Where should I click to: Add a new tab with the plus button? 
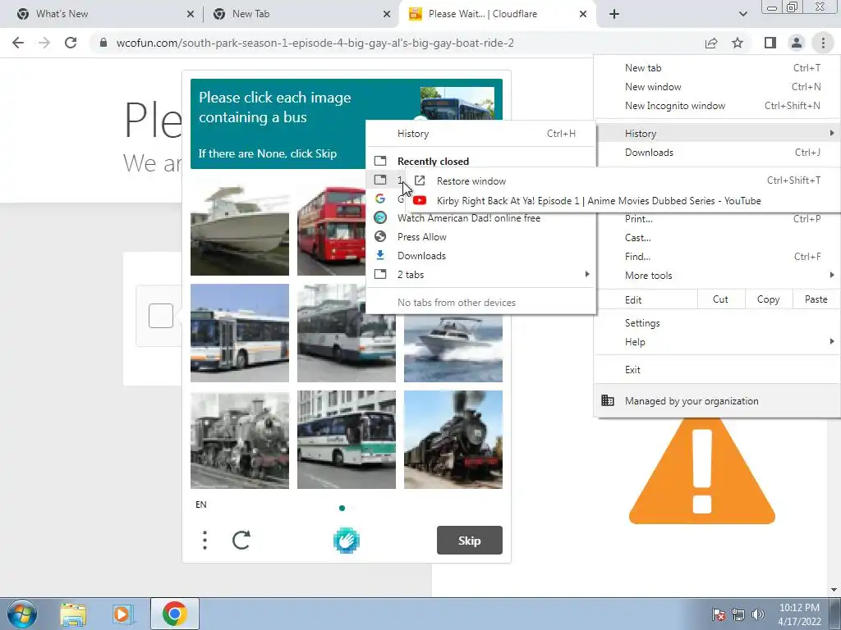coord(614,14)
